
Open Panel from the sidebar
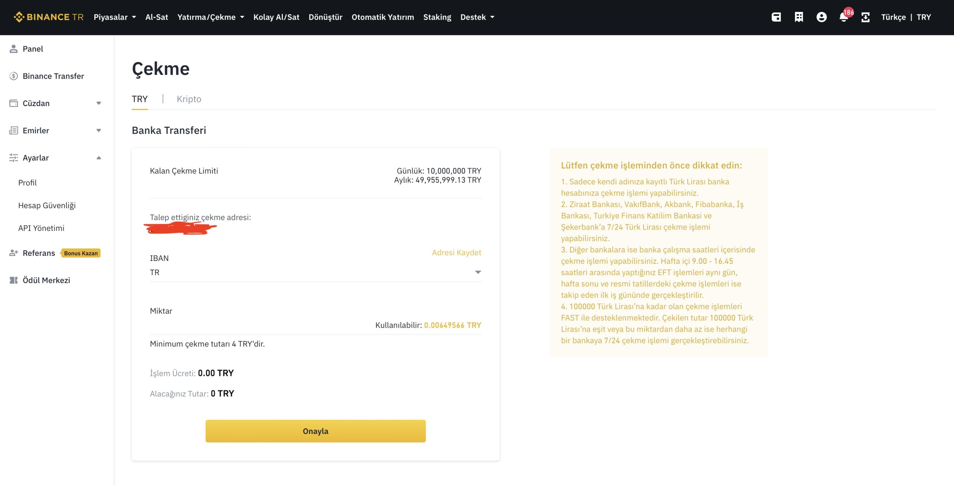coord(33,49)
